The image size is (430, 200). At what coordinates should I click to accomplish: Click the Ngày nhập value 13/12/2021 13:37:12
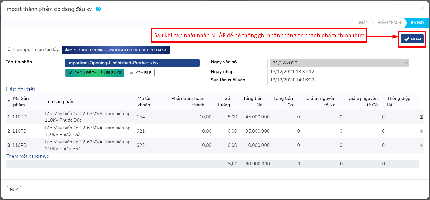292,72
